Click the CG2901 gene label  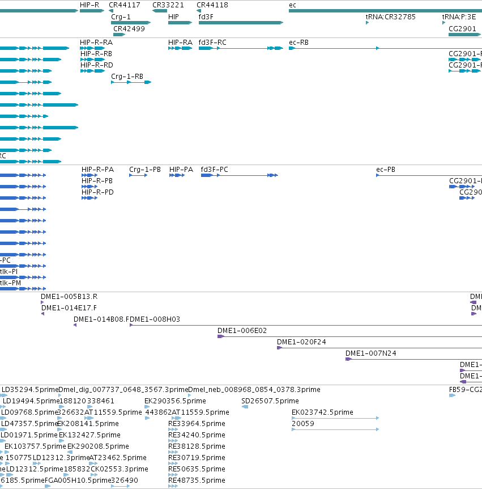click(462, 29)
